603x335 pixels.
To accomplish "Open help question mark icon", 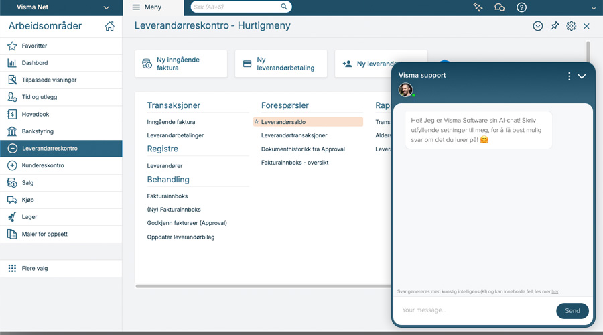I will pos(521,7).
